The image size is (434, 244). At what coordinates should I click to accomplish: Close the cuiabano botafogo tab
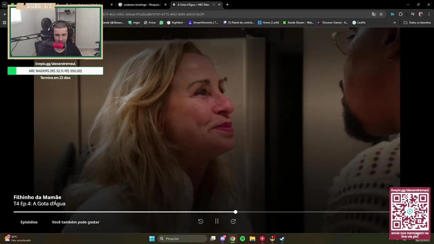(165, 5)
